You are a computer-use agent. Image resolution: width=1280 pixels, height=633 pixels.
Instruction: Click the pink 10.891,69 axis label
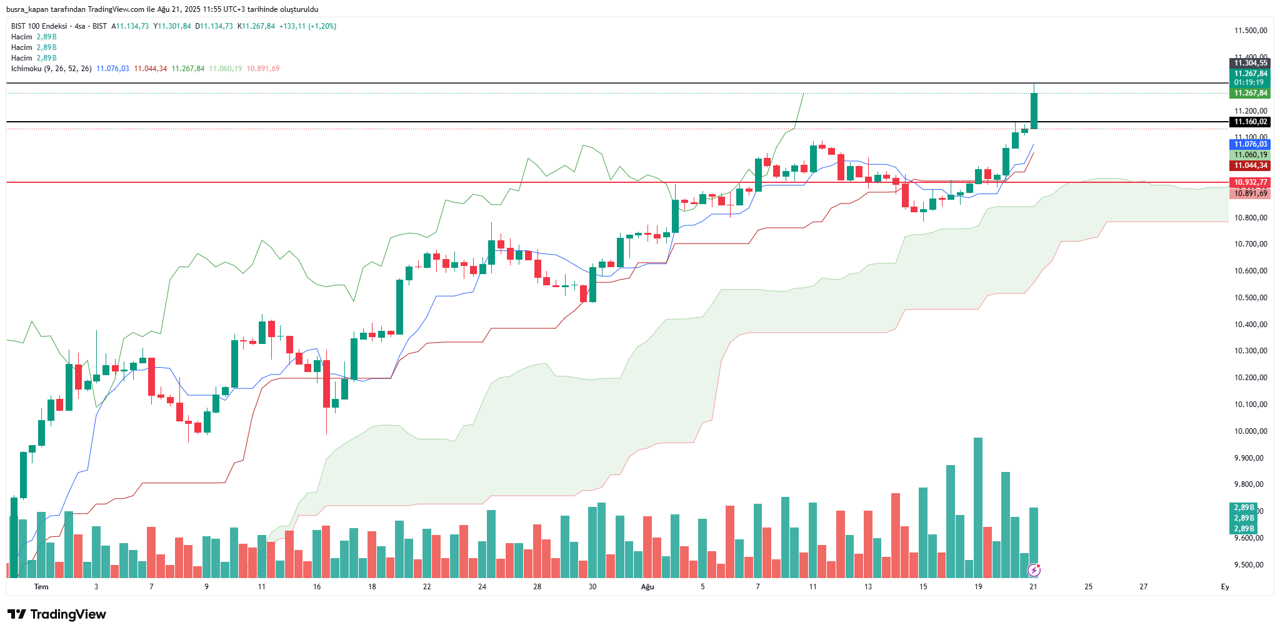tap(1251, 194)
